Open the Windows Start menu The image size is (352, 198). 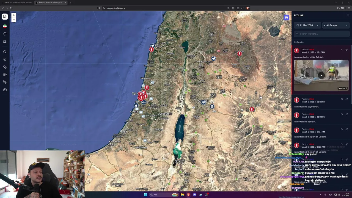click(x=145, y=195)
